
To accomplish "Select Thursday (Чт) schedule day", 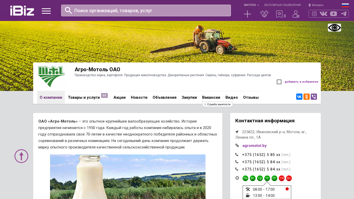I will 267,178.
